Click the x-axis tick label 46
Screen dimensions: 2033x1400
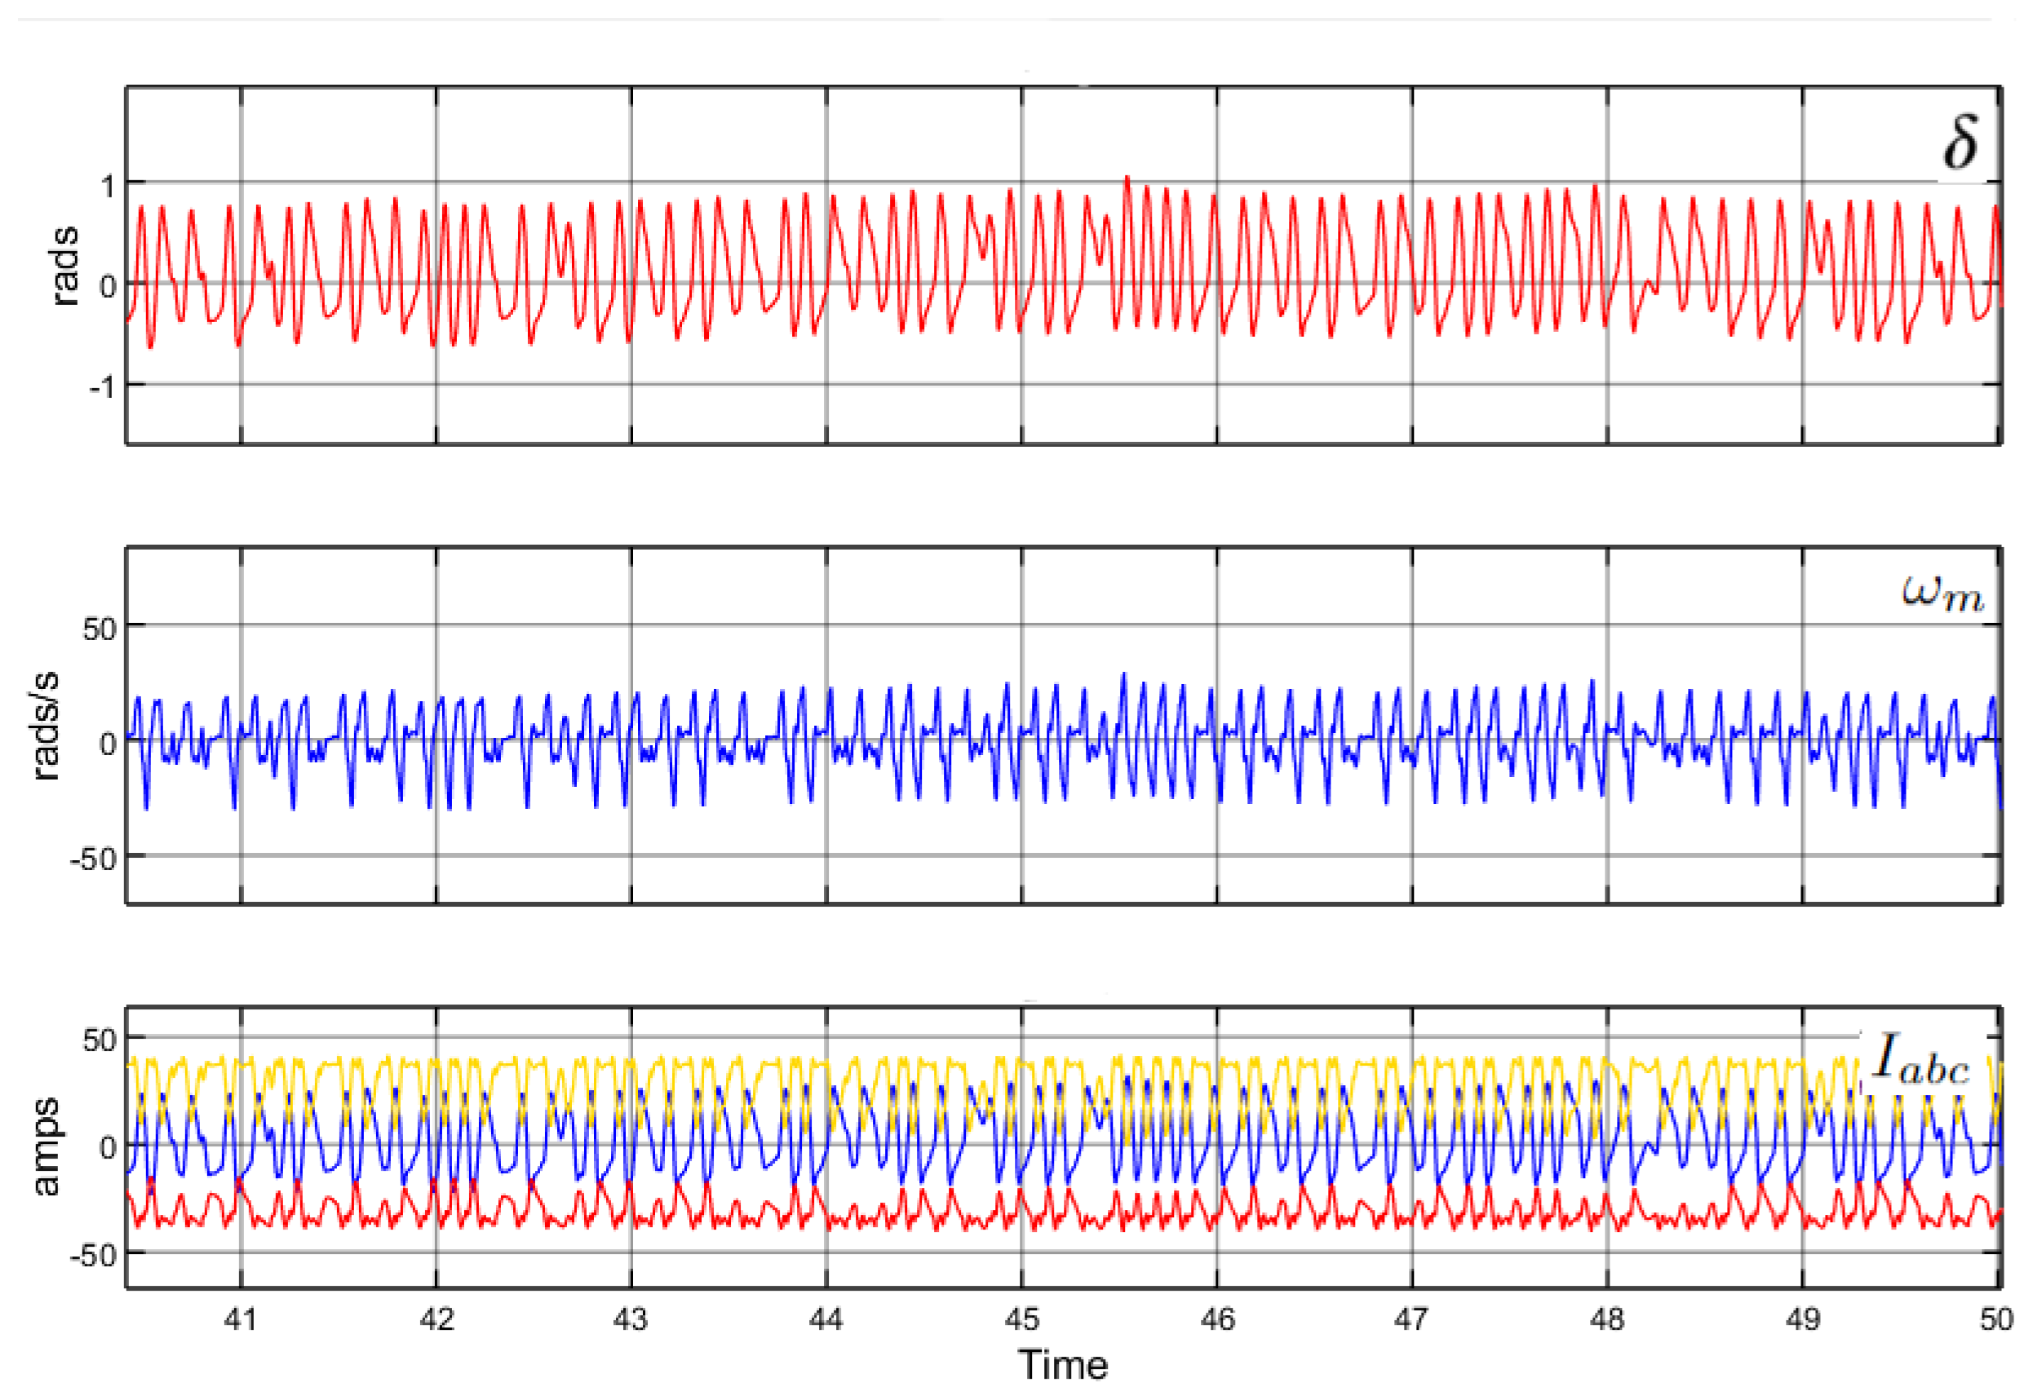tap(1217, 1319)
